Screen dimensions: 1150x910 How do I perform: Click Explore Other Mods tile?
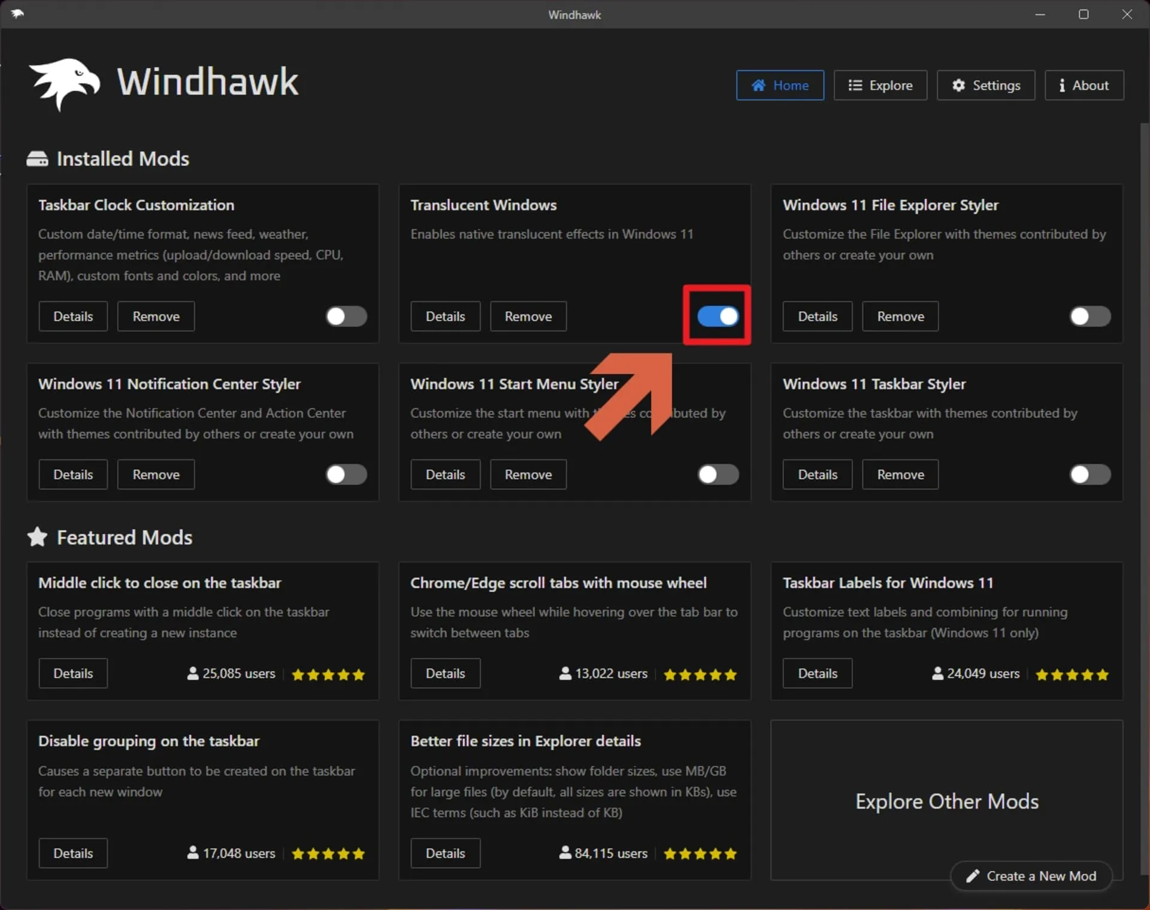(946, 801)
